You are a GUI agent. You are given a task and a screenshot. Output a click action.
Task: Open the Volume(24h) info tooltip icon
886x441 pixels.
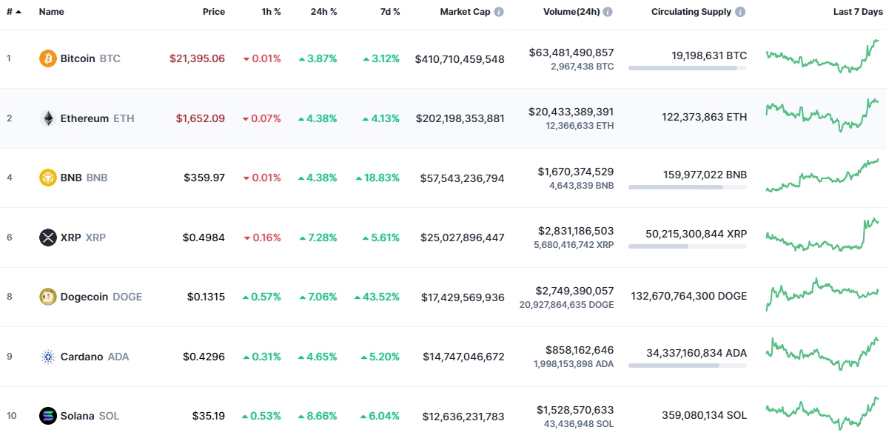coord(608,12)
